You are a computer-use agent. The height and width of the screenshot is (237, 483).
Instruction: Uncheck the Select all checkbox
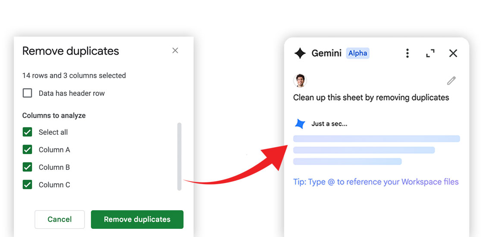(x=28, y=132)
